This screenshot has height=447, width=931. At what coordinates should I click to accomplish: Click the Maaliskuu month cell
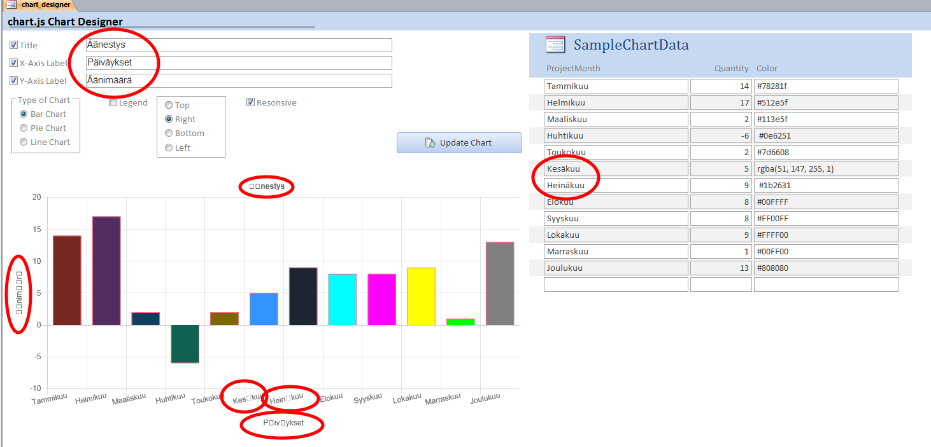point(616,119)
